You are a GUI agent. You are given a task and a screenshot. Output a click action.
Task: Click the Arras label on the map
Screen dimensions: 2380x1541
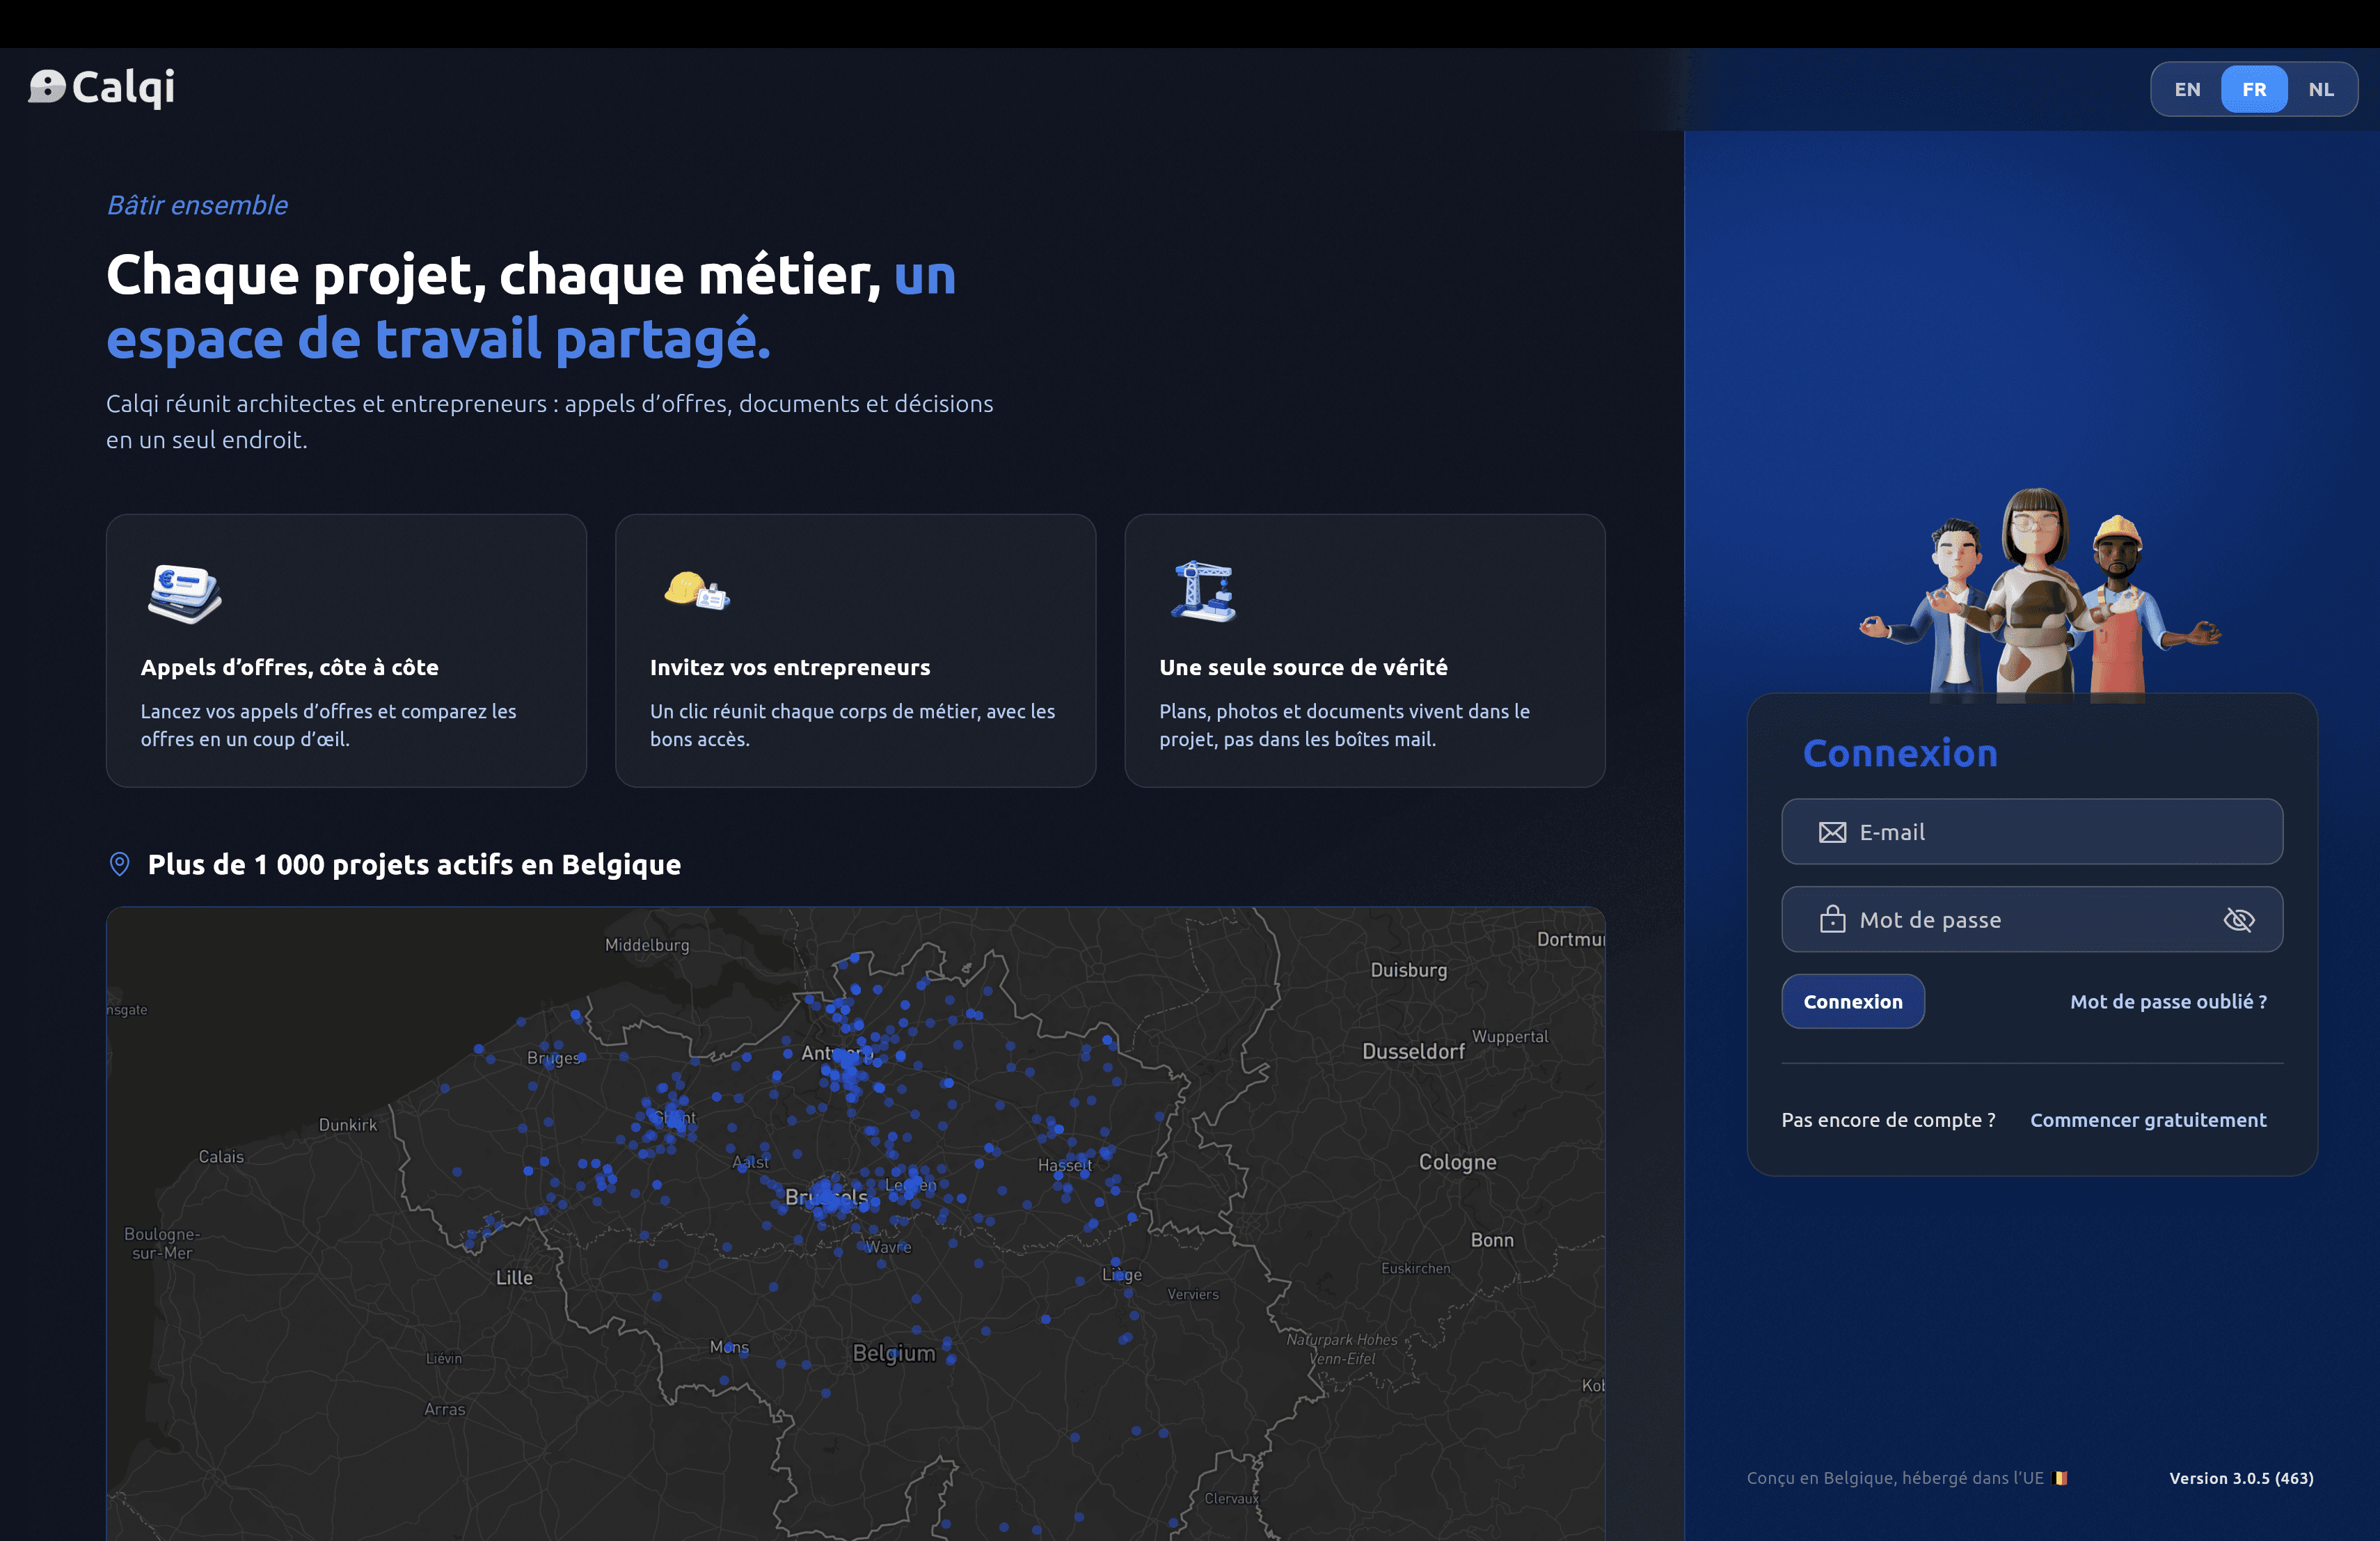pyautogui.click(x=444, y=1409)
